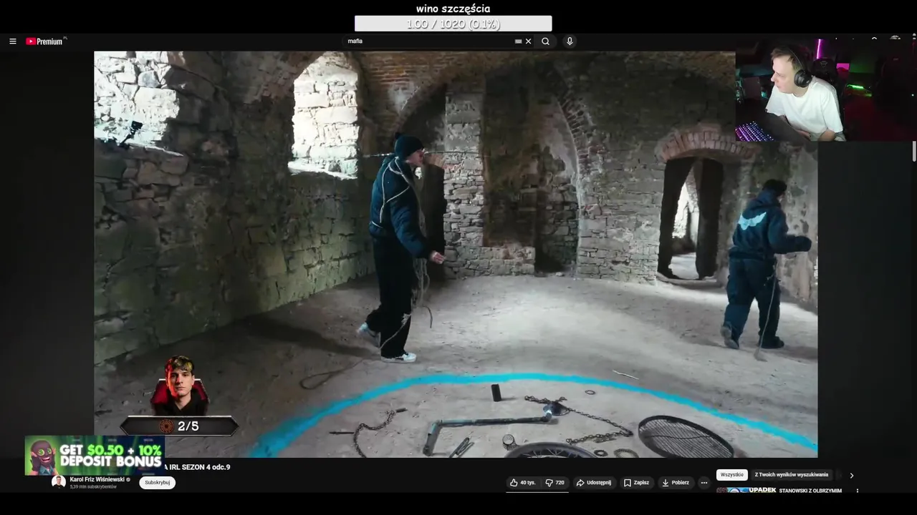Open the YouTube hamburger guide menu
The image size is (917, 515).
[x=12, y=41]
